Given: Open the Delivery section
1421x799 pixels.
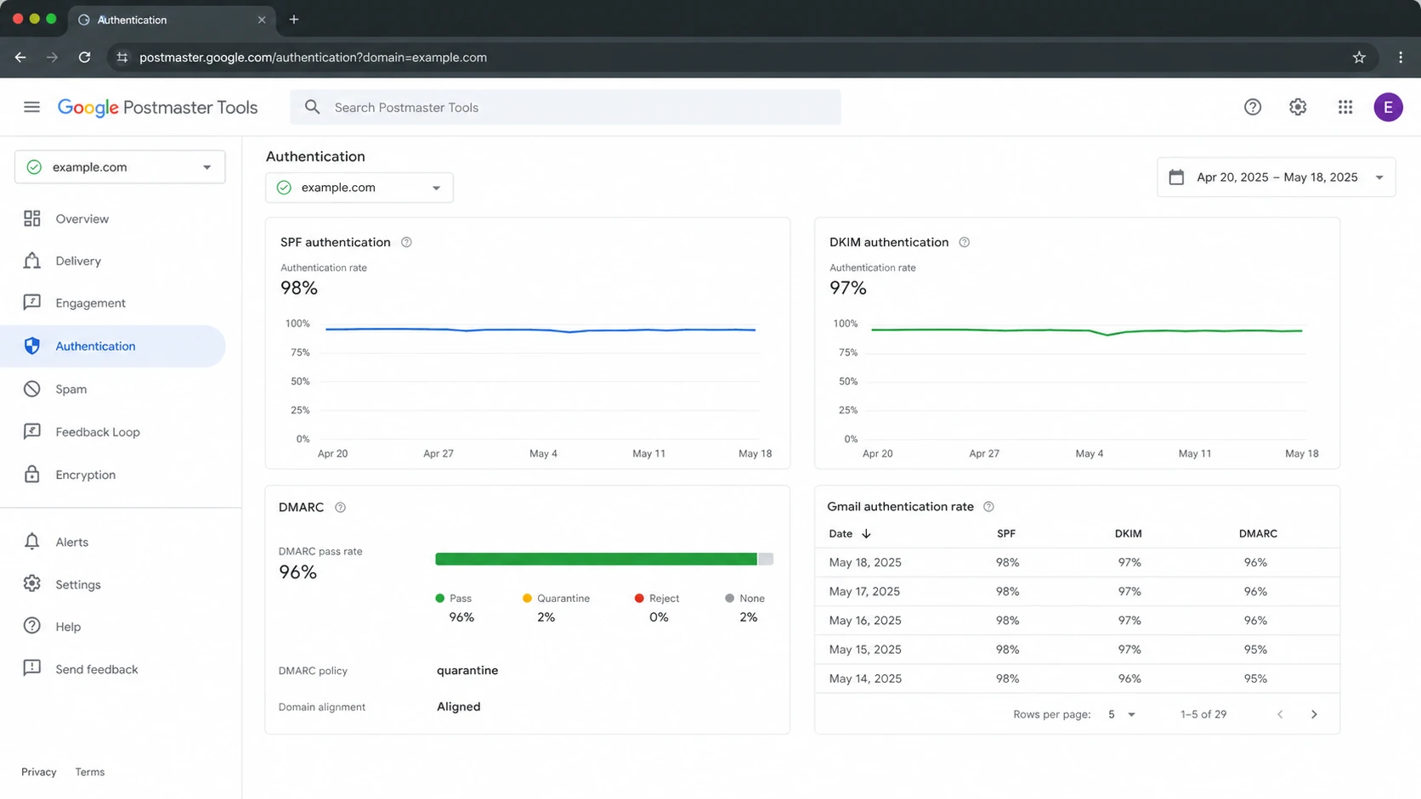Looking at the screenshot, I should (78, 261).
